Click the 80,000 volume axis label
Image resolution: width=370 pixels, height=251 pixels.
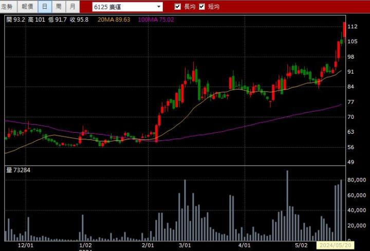[356, 180]
